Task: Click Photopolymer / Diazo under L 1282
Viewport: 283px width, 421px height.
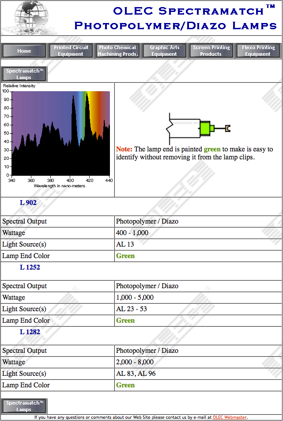Action: pos(147,351)
